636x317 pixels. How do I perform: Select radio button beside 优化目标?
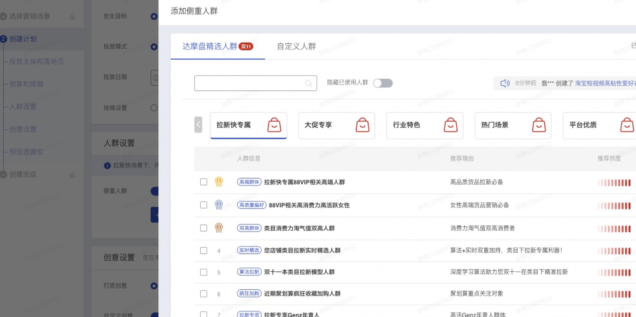pos(154,16)
